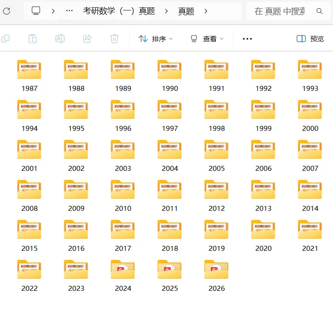Image resolution: width=333 pixels, height=314 pixels.
Task: Open the 排序 sort dropdown
Action: coord(155,39)
